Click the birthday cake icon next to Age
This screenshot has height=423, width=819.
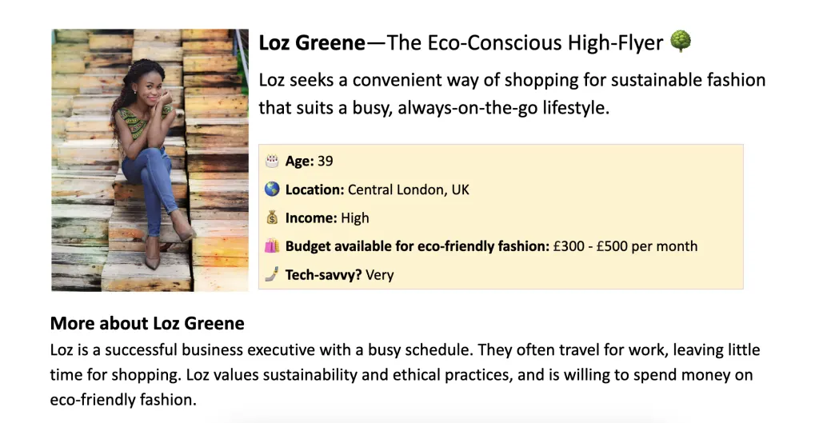pyautogui.click(x=272, y=161)
